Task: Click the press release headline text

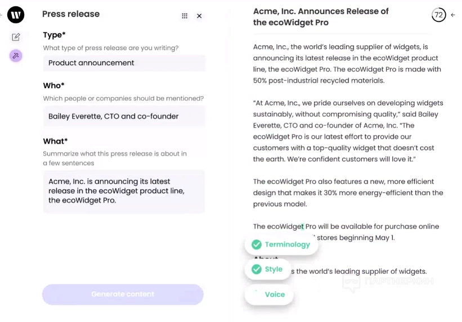Action: tap(321, 17)
